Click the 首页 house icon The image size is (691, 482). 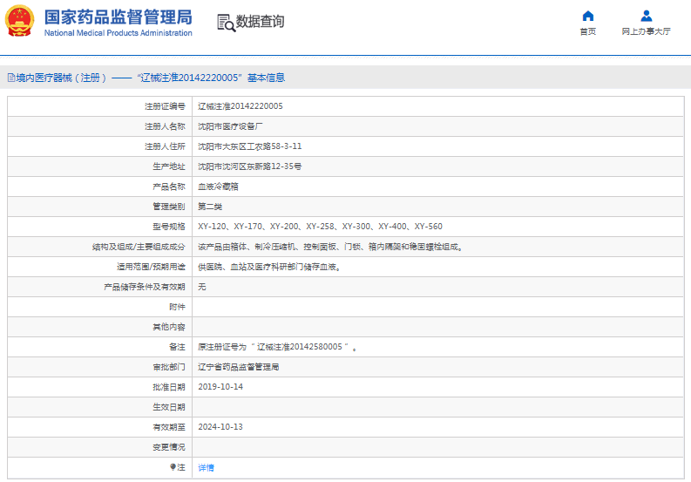tap(588, 16)
